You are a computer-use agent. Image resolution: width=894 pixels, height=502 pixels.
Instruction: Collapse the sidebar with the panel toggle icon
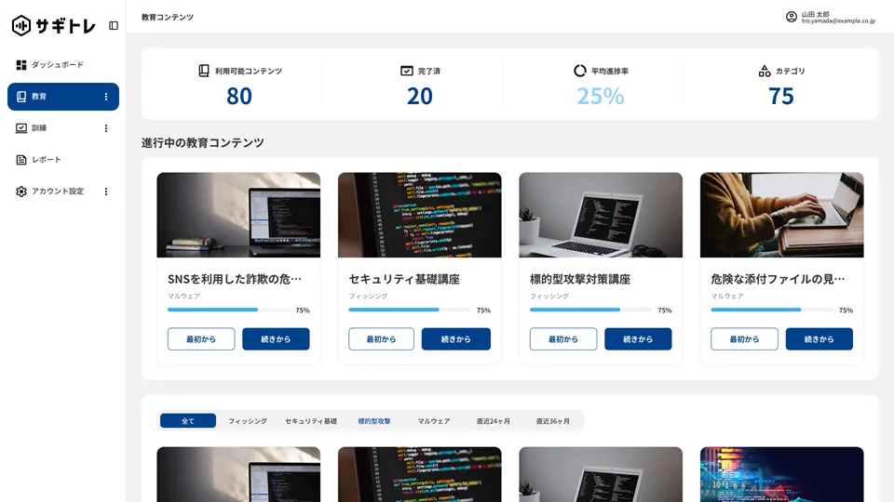(114, 26)
